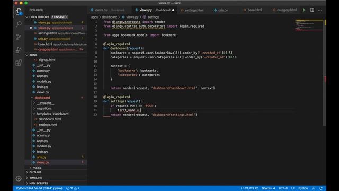The height and width of the screenshot is (191, 339).
Task: Click the login_required import on line 2
Action: pyautogui.click(x=192, y=26)
